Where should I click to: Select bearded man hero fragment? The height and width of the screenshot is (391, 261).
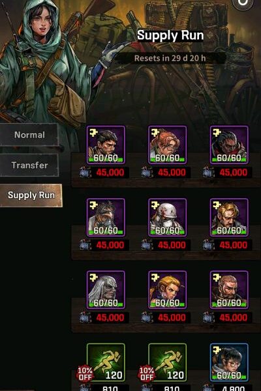pyautogui.click(x=229, y=290)
